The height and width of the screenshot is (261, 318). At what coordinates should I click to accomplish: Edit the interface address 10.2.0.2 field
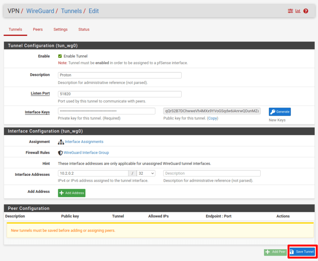tap(93, 173)
